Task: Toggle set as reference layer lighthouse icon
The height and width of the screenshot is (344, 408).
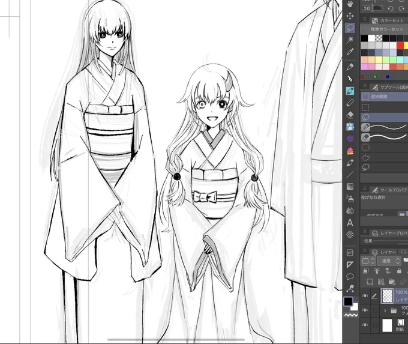Action: [x=377, y=271]
